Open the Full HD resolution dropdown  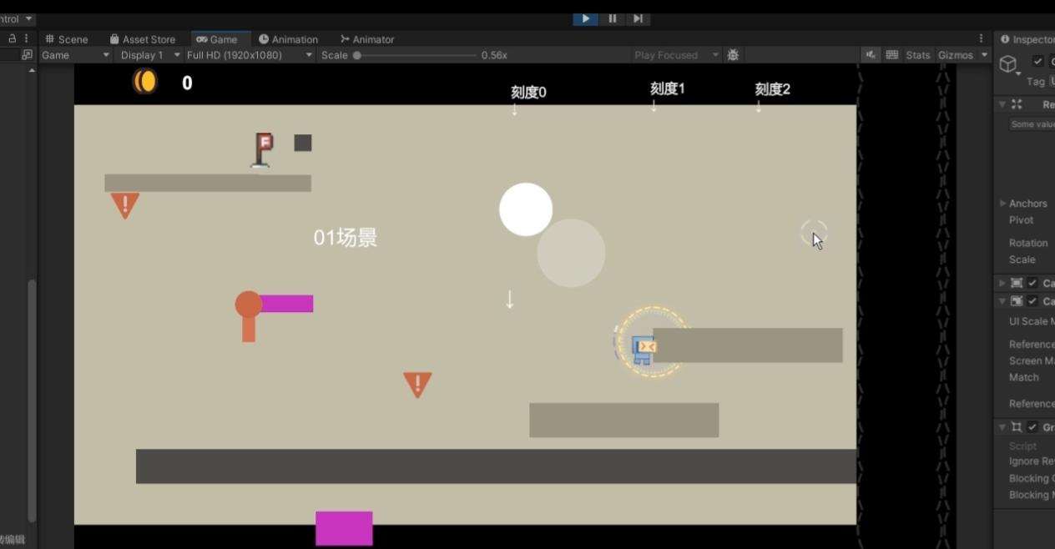point(247,55)
